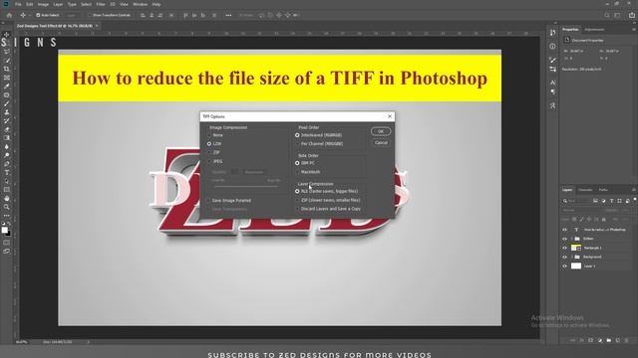Image resolution: width=638 pixels, height=358 pixels.
Task: Open the Auto-Select Layer dropdown
Action: [73, 15]
